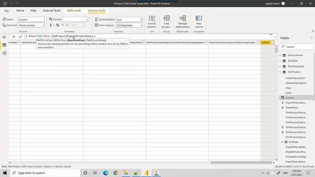Select the Column tools tab
The width and height of the screenshot is (315, 177).
(x=96, y=10)
